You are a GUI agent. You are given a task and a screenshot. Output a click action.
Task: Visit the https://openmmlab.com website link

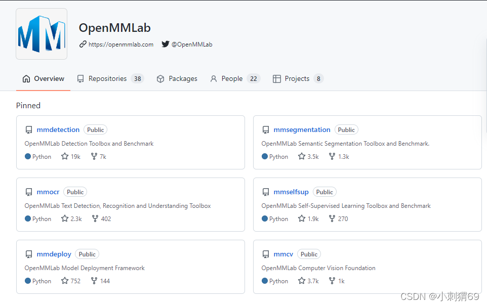click(x=121, y=44)
